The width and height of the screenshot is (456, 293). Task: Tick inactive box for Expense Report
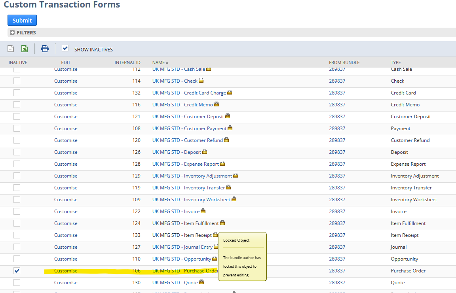point(17,164)
